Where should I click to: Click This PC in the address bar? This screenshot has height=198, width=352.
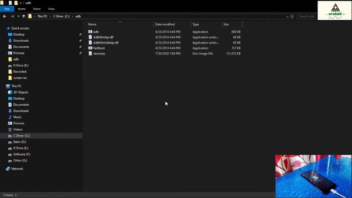pos(42,16)
